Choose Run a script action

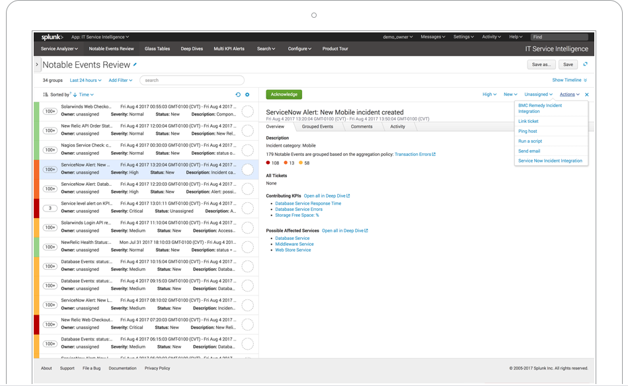tap(551, 141)
